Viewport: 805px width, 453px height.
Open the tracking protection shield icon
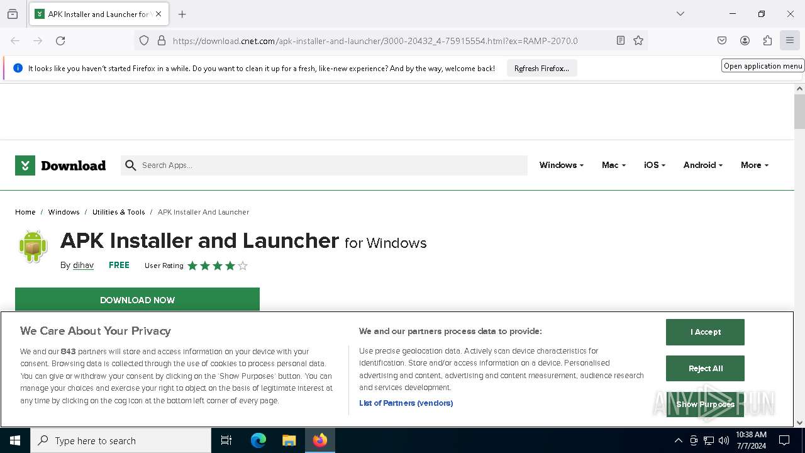144,41
